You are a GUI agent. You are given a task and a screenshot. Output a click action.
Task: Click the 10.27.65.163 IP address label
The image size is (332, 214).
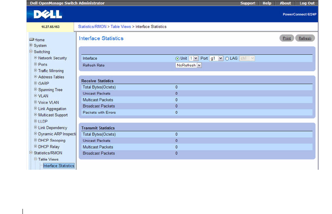click(51, 27)
